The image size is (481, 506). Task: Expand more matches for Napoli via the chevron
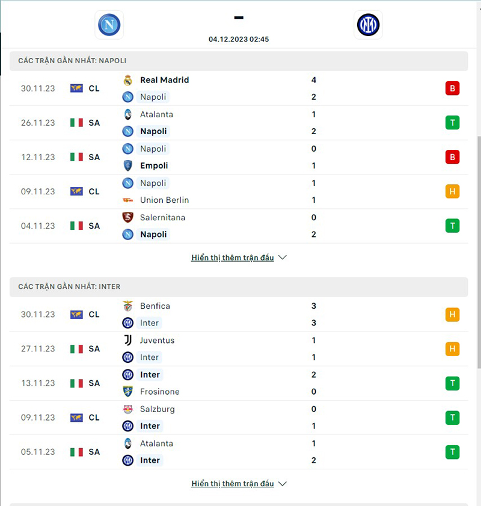(x=283, y=257)
